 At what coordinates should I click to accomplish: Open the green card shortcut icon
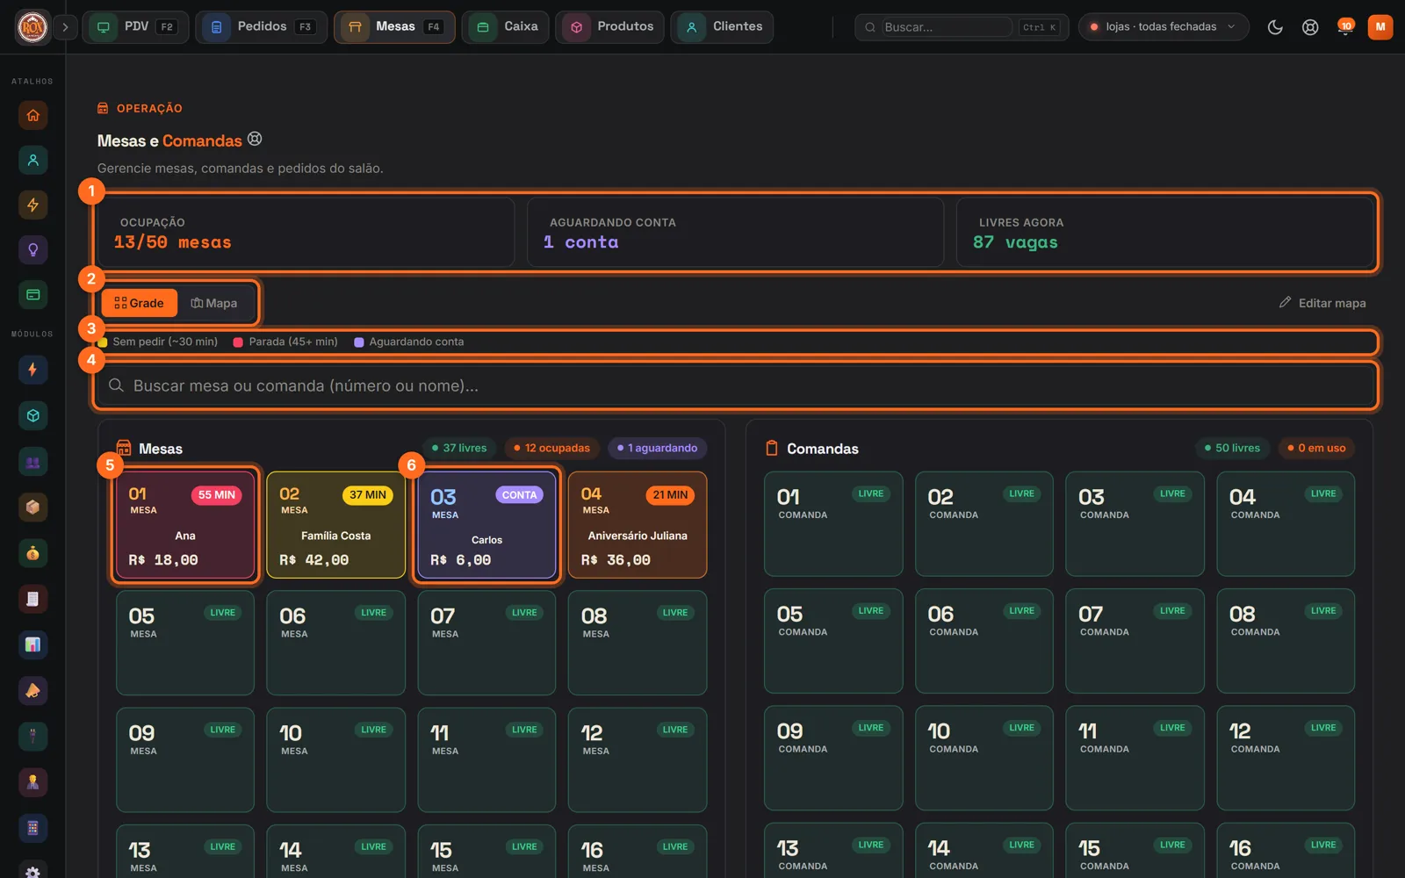(32, 294)
